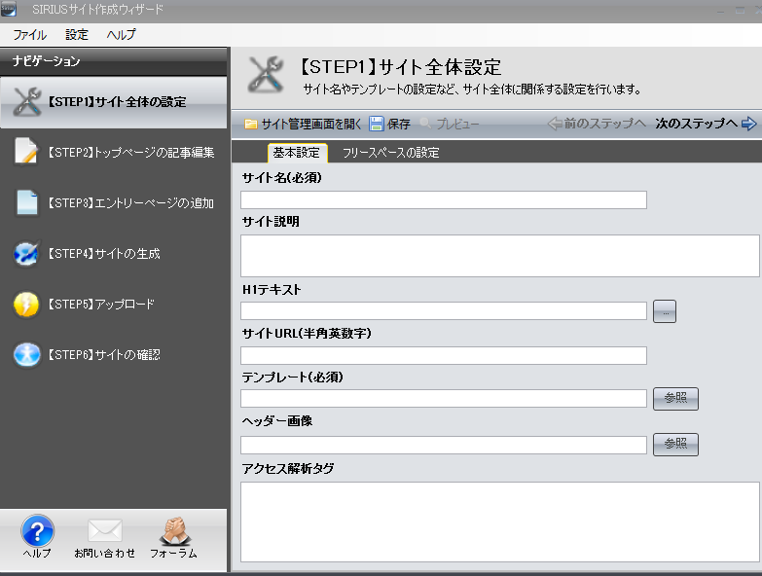
Task: Focus the H1テキスト input field
Action: point(444,310)
